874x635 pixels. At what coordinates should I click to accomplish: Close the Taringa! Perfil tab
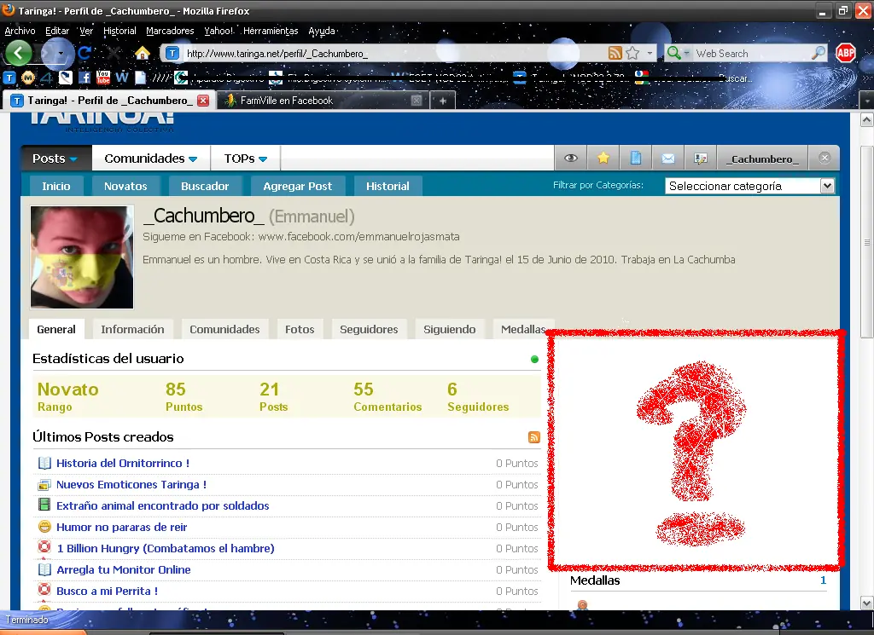click(x=203, y=101)
